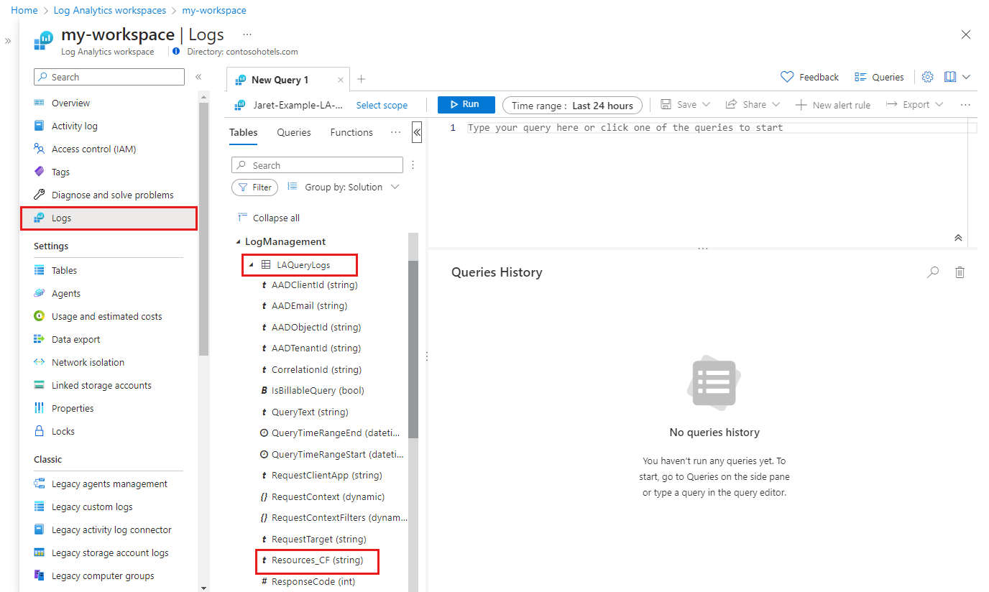The width and height of the screenshot is (989, 592).
Task: Click the Agents icon
Action: coord(40,293)
